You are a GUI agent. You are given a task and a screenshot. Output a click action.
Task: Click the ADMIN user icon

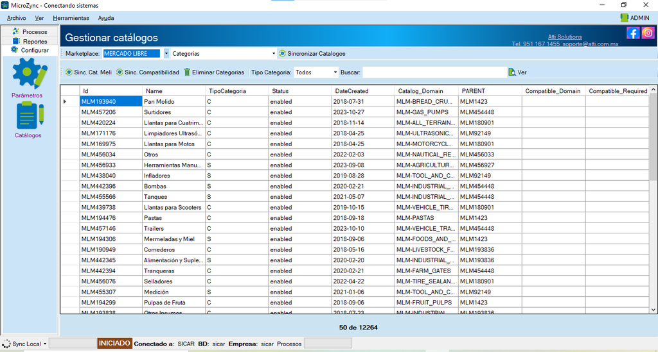pos(624,17)
